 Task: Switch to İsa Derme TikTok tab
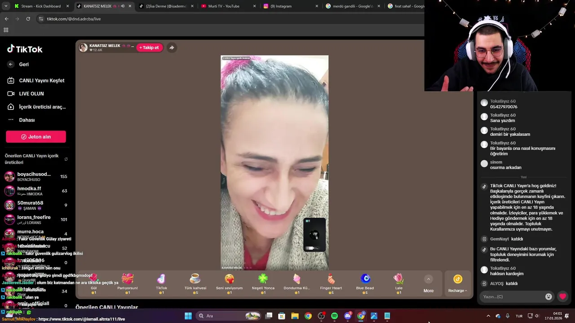pos(166,6)
